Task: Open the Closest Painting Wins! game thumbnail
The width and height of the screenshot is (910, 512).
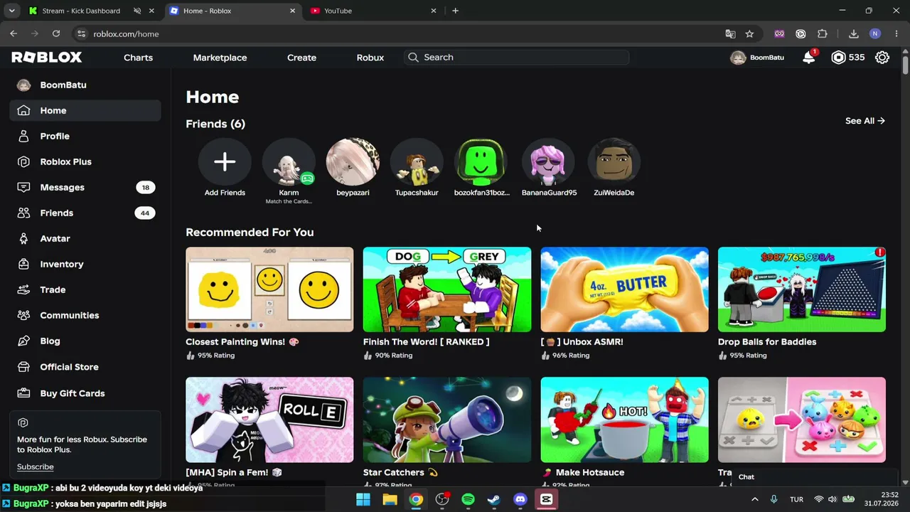Action: [269, 289]
